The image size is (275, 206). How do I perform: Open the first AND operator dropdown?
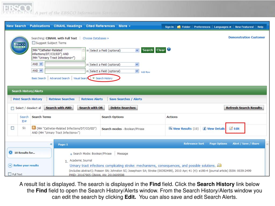pyautogui.click(x=37, y=64)
